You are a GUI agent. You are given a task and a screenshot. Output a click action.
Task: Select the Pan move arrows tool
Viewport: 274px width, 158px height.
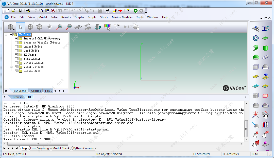point(50,27)
